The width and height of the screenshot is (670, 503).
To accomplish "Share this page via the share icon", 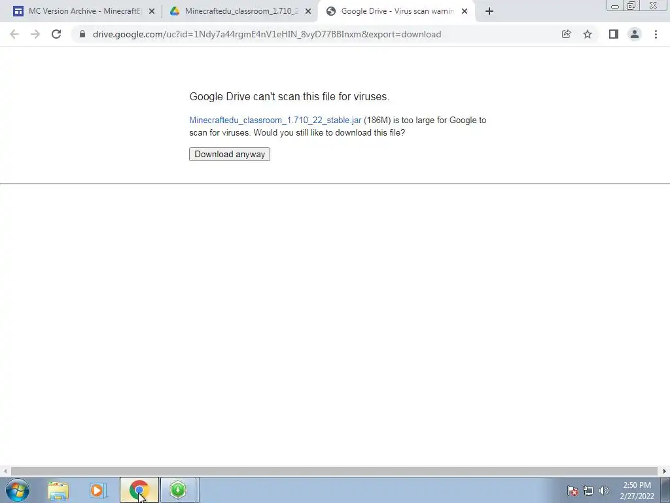I will tap(566, 34).
